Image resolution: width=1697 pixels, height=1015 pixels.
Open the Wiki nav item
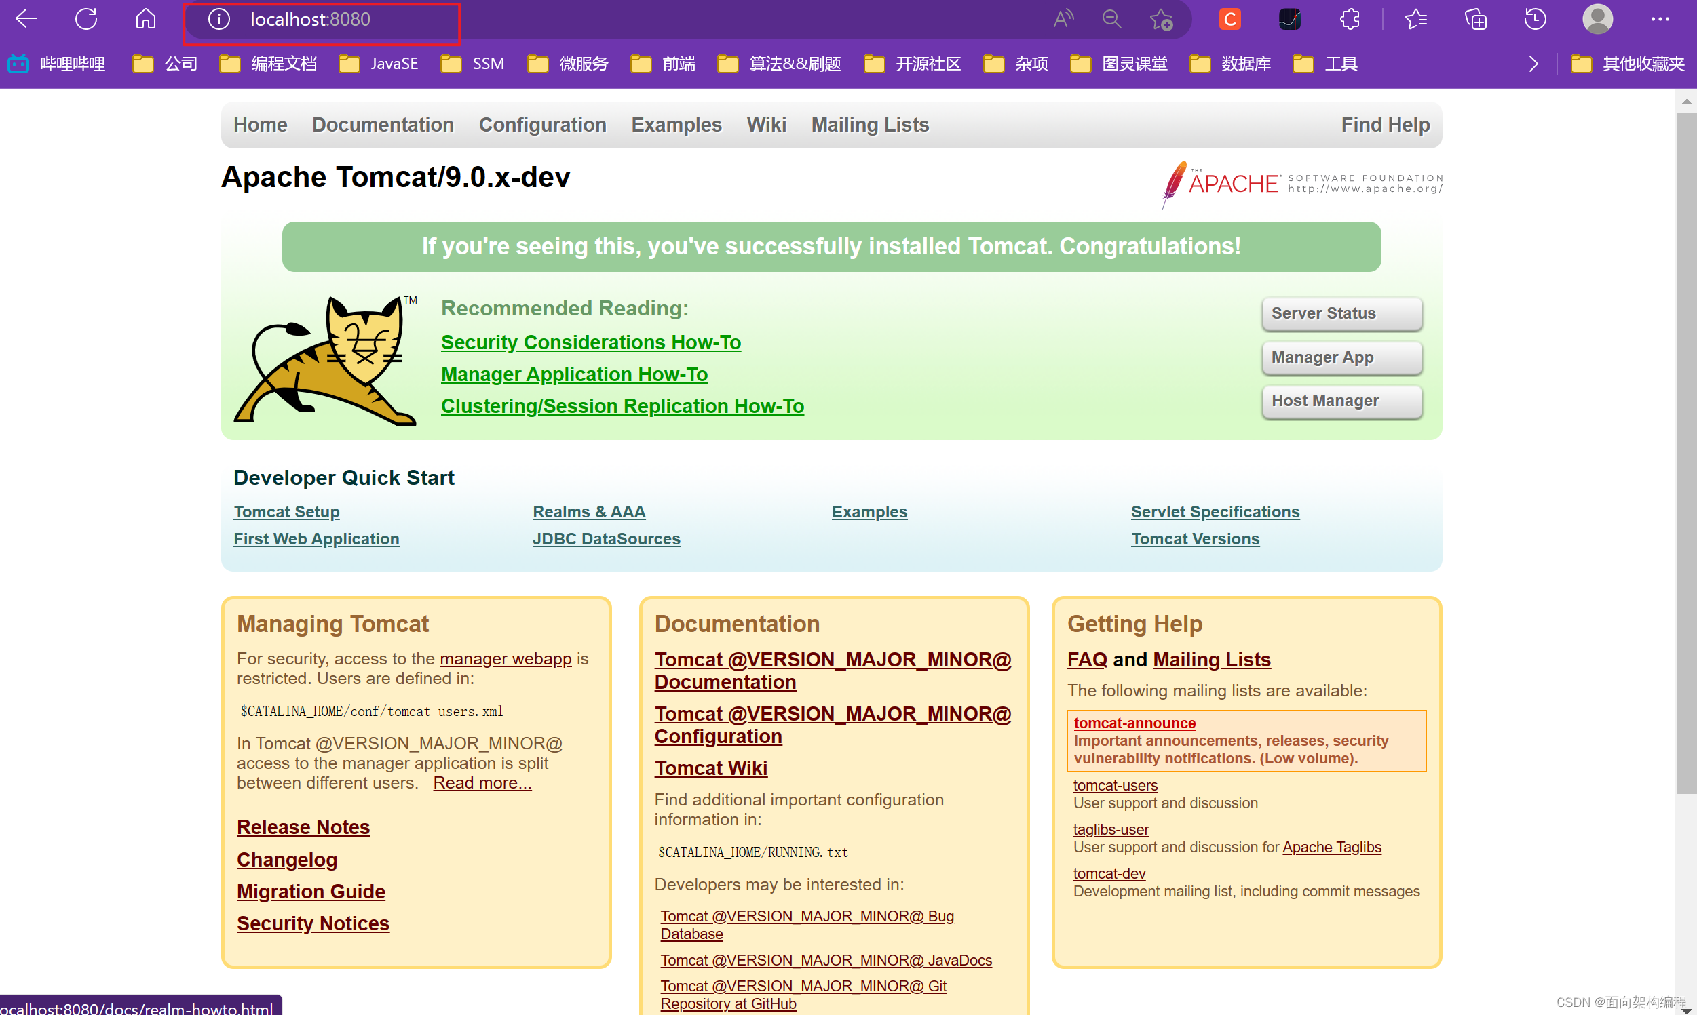[x=766, y=125]
